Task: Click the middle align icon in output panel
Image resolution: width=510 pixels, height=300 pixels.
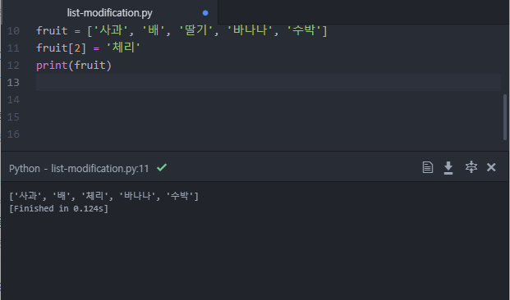Action: 471,167
